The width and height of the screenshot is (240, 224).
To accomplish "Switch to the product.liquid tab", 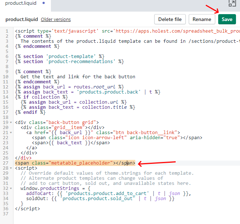I will click(x=21, y=3).
